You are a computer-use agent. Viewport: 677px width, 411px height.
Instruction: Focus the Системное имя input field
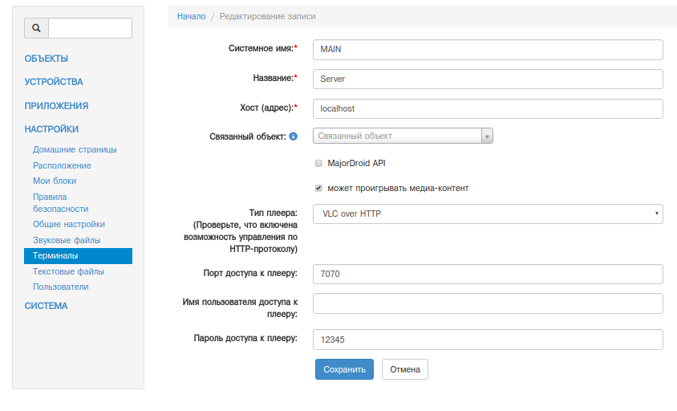[x=487, y=50]
